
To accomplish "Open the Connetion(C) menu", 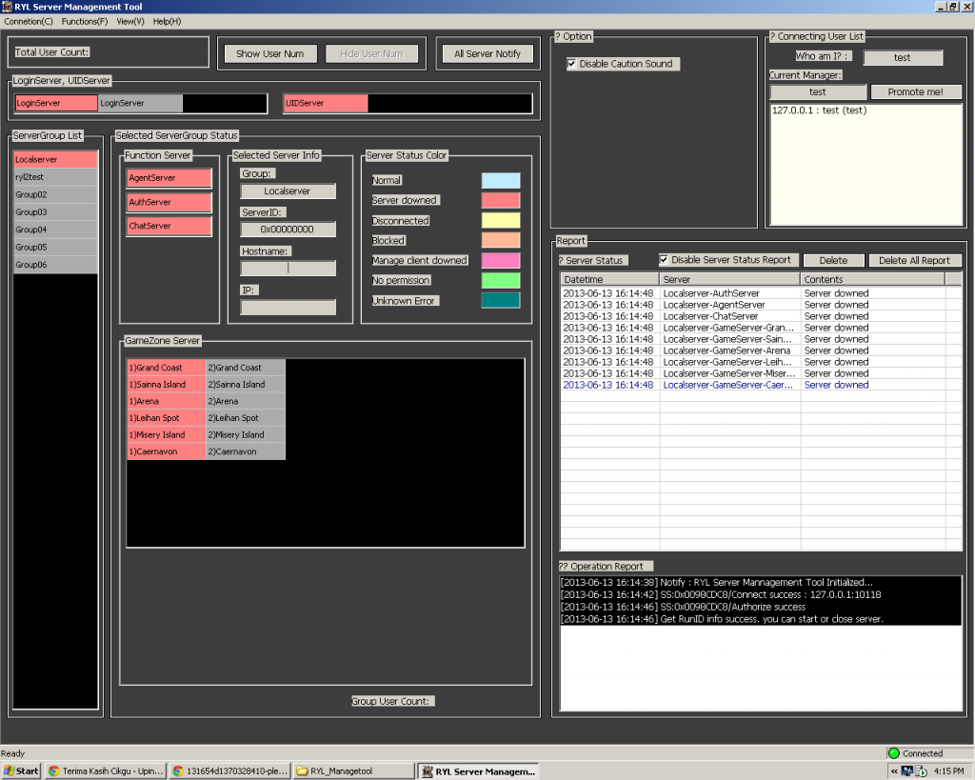I will [29, 21].
